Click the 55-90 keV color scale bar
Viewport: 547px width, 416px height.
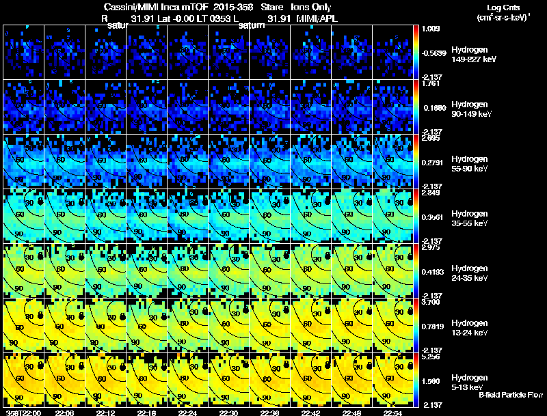coord(416,162)
